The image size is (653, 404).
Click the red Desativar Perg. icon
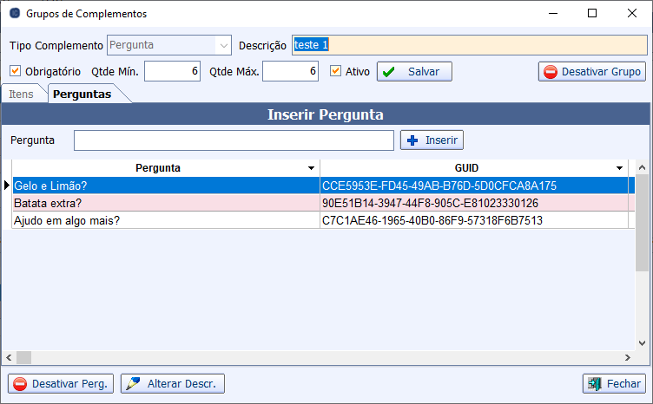19,384
